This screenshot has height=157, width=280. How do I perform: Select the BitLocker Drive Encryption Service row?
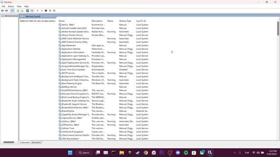[x=104, y=94]
